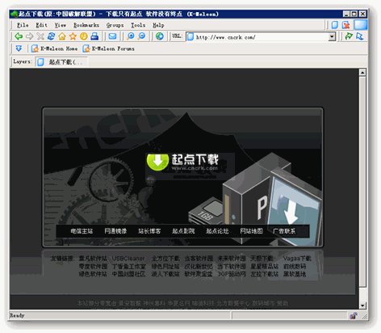
Task: Visit the 起点论坛 link
Action: point(217,231)
